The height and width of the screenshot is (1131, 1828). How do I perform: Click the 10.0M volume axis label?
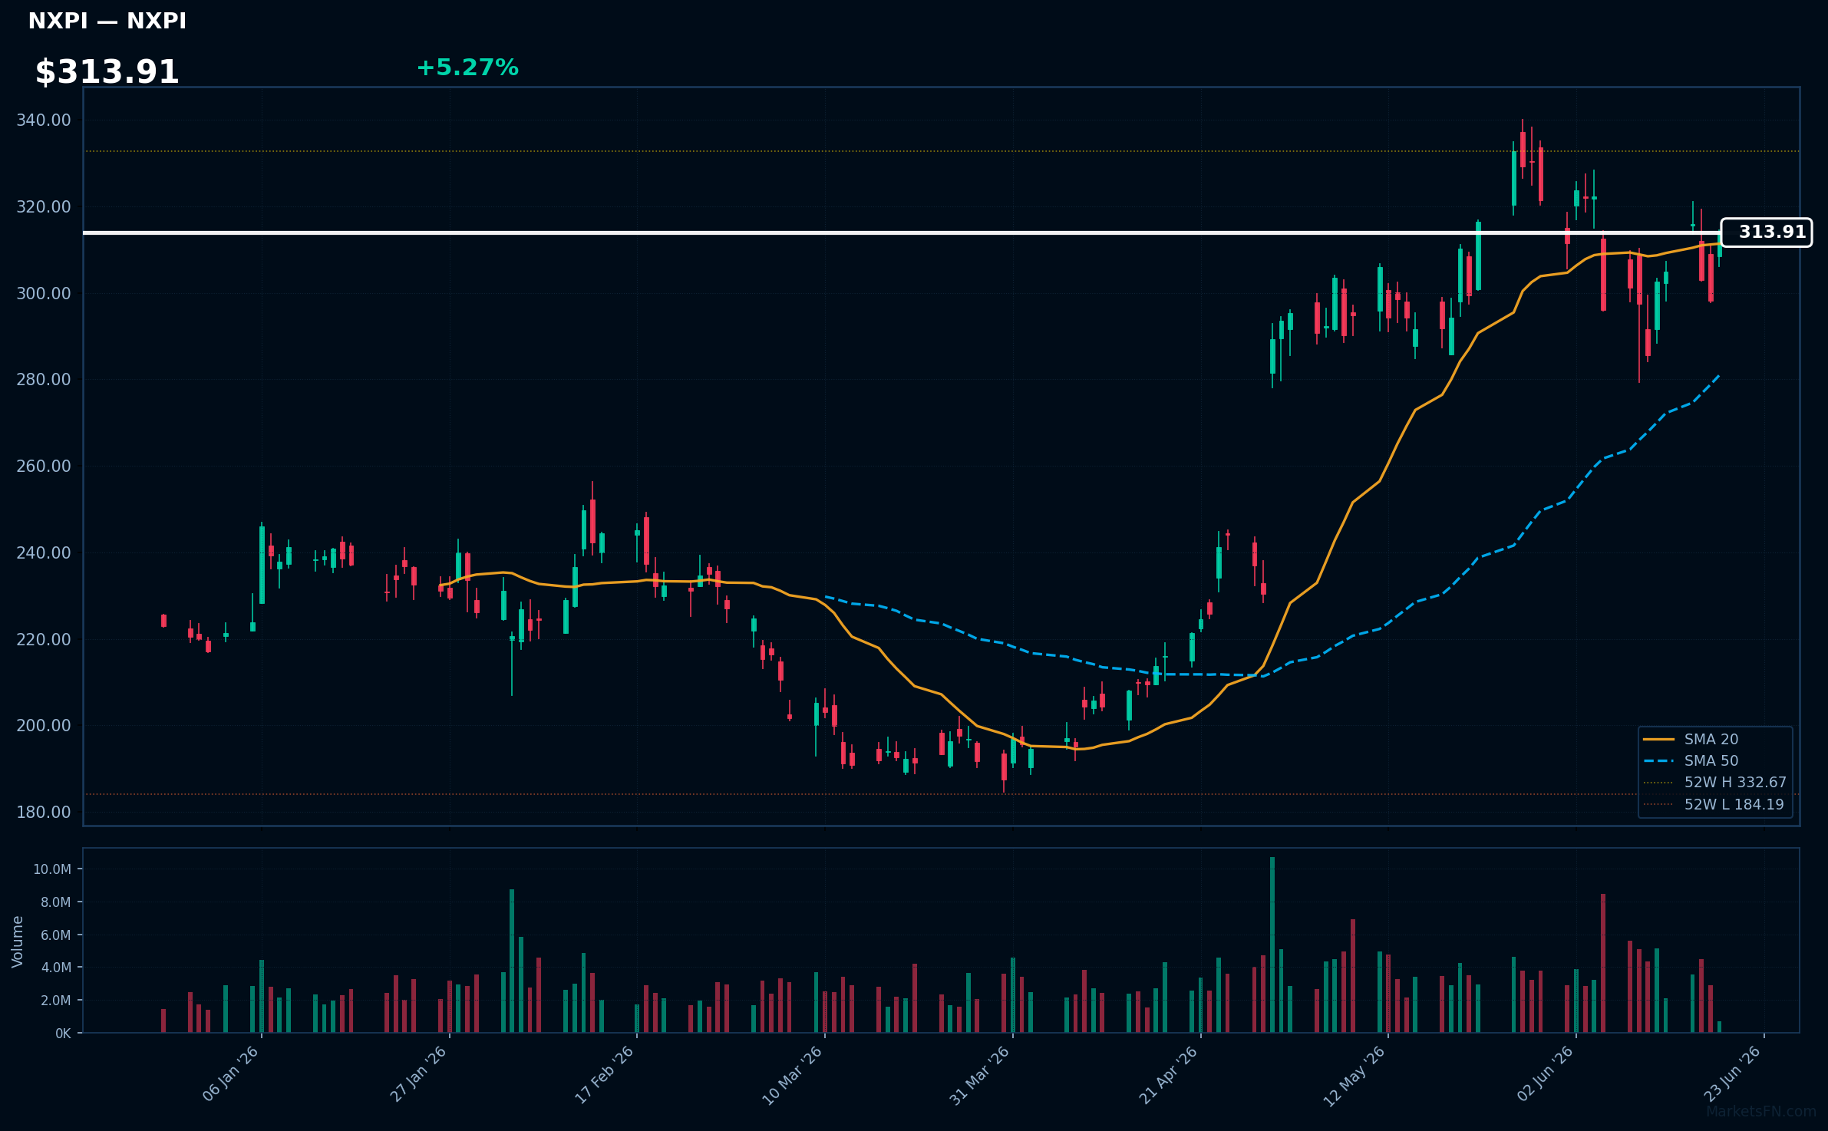tap(52, 869)
